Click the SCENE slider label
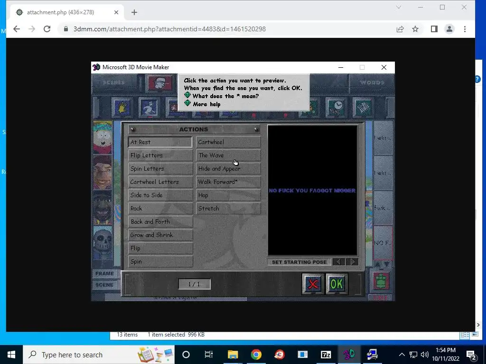 click(104, 285)
